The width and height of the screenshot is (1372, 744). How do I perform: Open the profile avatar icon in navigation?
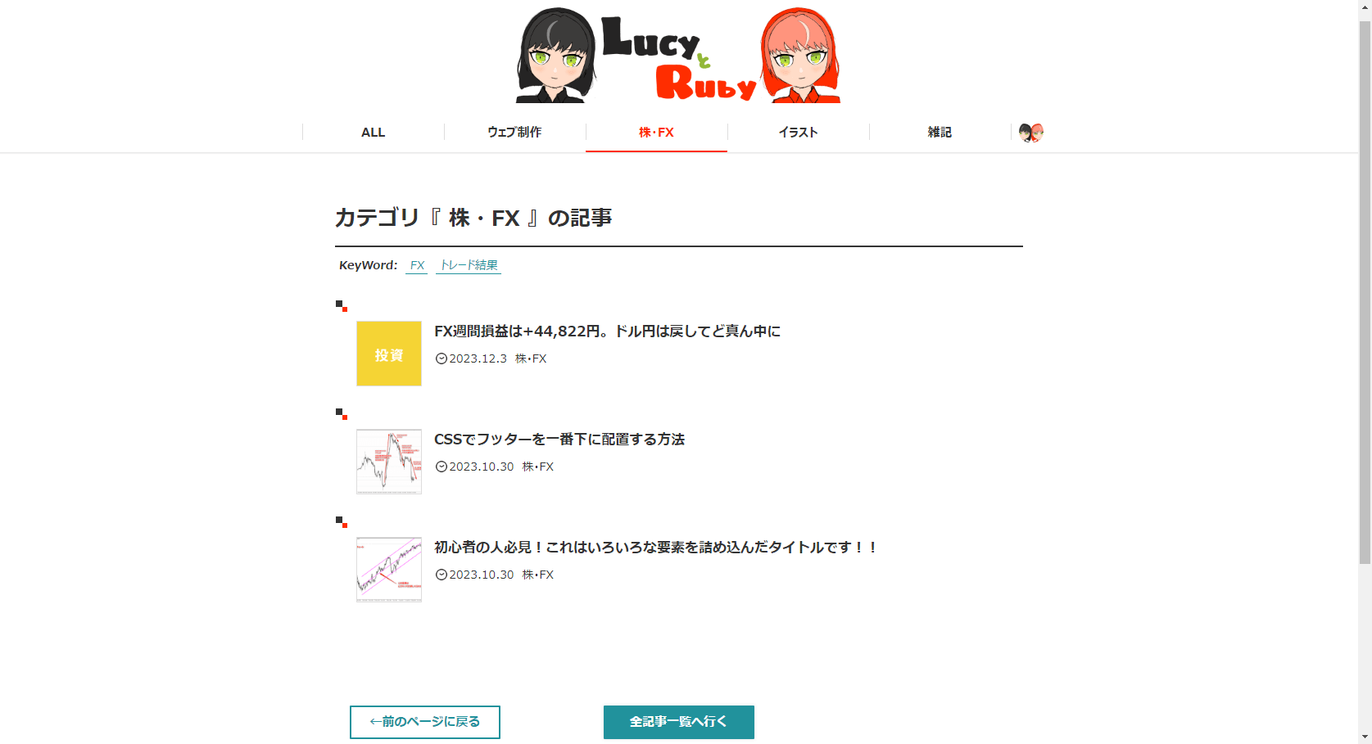[x=1031, y=133]
